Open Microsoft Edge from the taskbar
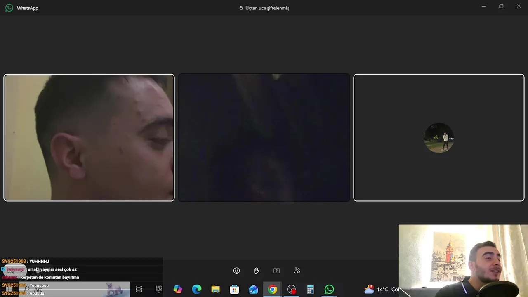Image resolution: width=528 pixels, height=297 pixels. point(197,289)
